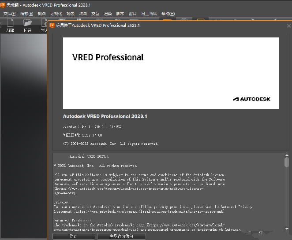
Task: Open the 编辑(E) menu
Action: (26, 14)
